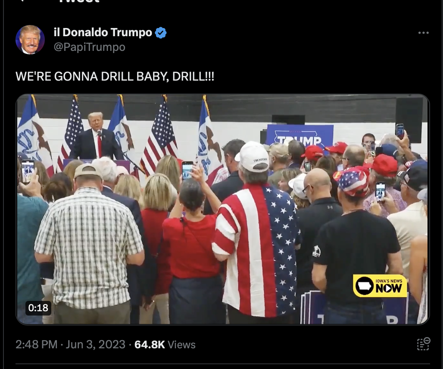Image resolution: width=443 pixels, height=369 pixels.
Task: Select the WE'RE GONNA DRILL BABY tweet text
Action: [x=115, y=76]
